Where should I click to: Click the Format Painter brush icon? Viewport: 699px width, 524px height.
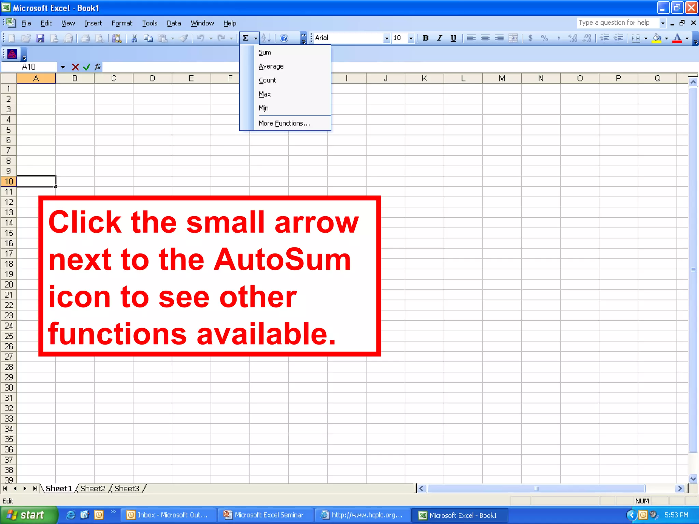tap(184, 38)
